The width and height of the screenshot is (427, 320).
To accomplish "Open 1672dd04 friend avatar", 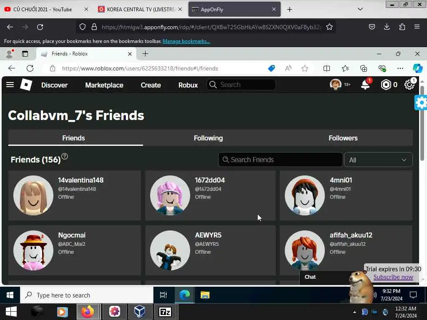I will 170,195.
